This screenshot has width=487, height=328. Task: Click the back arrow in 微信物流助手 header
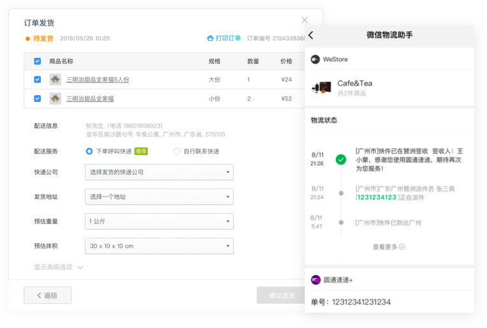311,35
